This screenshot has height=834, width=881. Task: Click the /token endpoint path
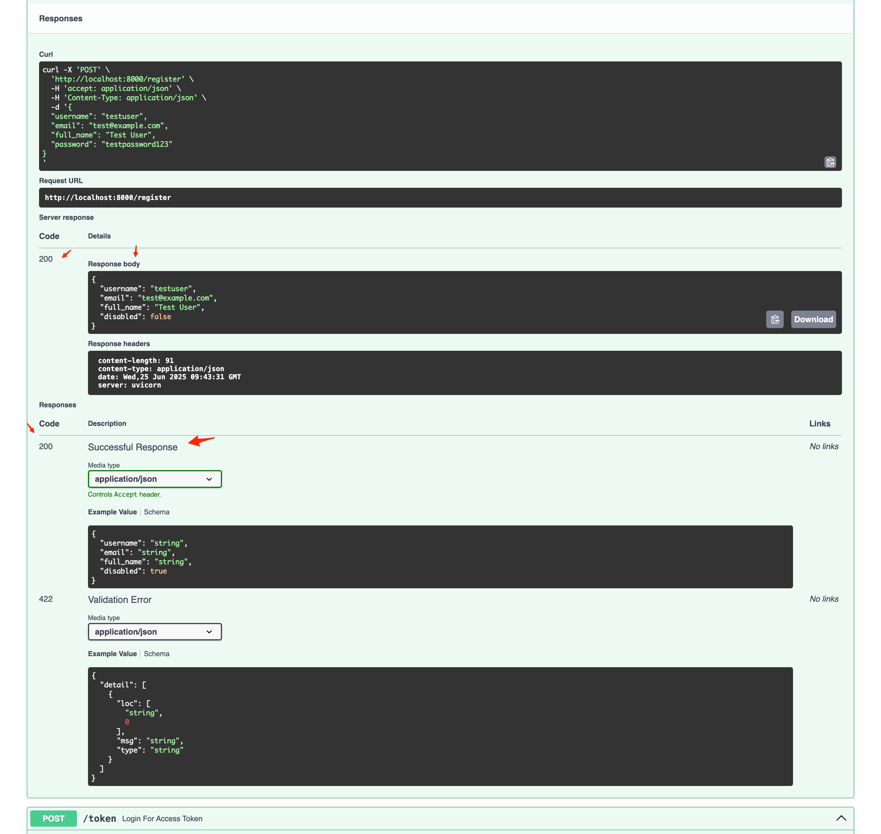99,819
